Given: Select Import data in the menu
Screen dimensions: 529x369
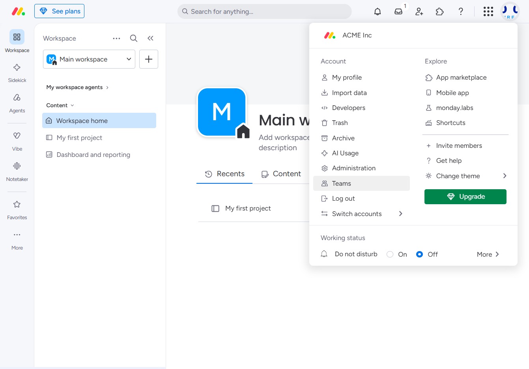Looking at the screenshot, I should (361, 93).
